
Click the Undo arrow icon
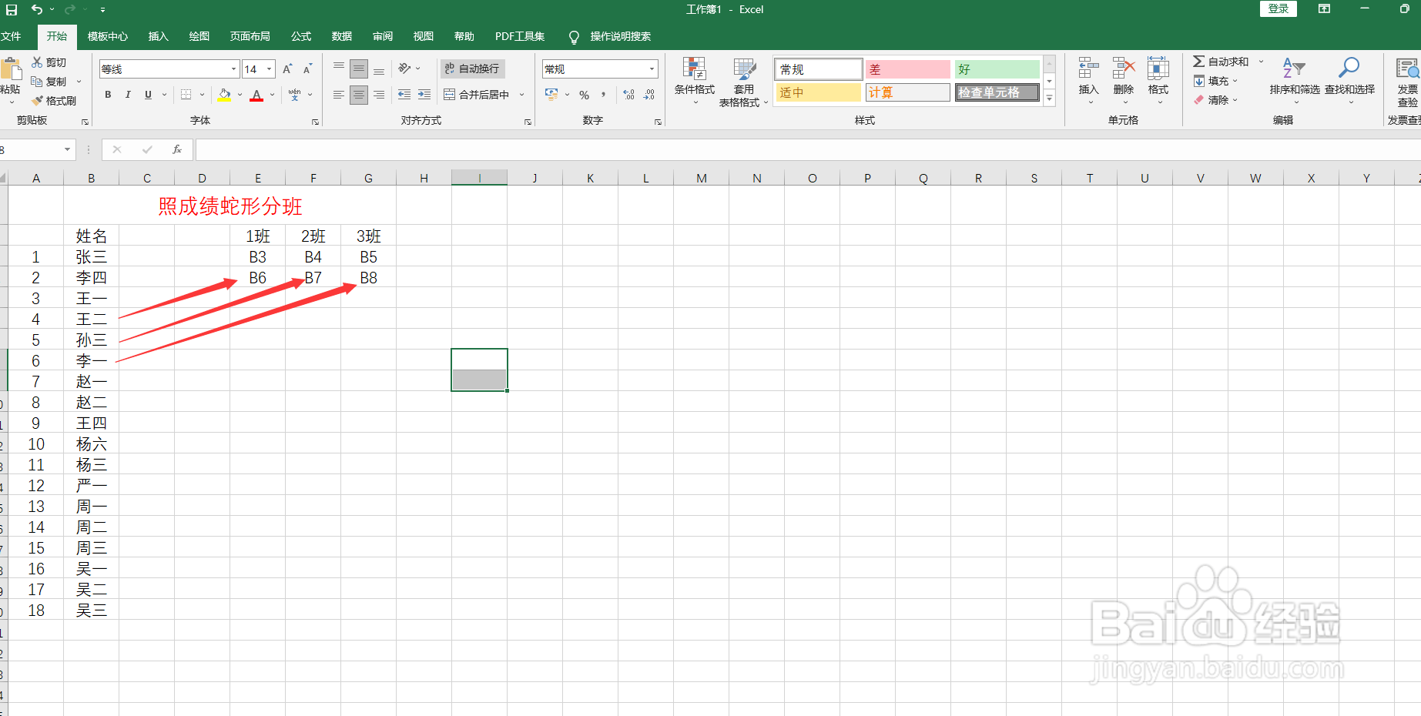coord(37,9)
